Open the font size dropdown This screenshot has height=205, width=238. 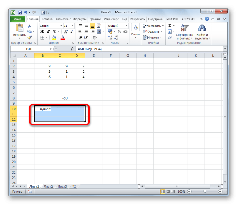73,26
